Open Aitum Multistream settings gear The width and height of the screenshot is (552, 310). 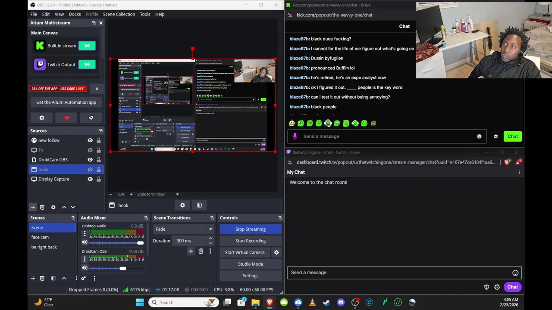[42, 118]
